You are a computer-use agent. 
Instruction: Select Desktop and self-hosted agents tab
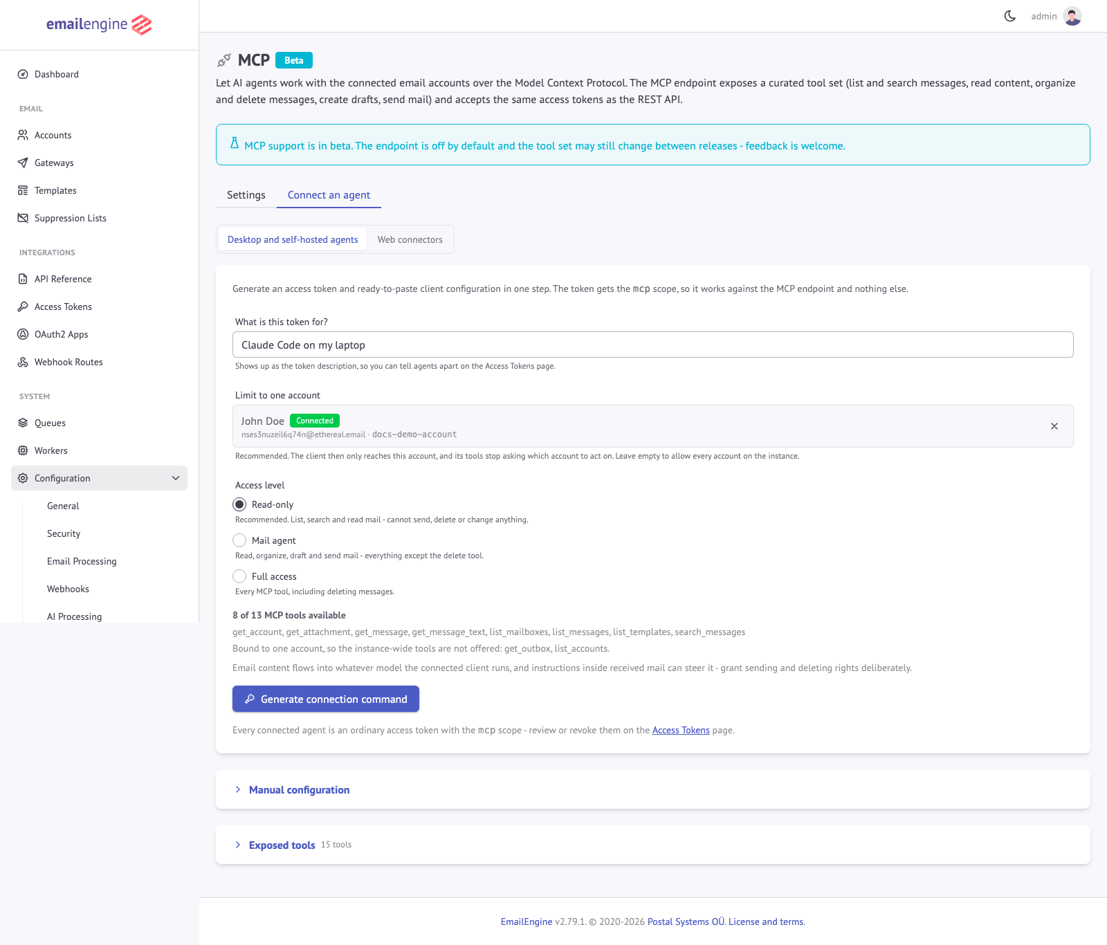click(293, 239)
